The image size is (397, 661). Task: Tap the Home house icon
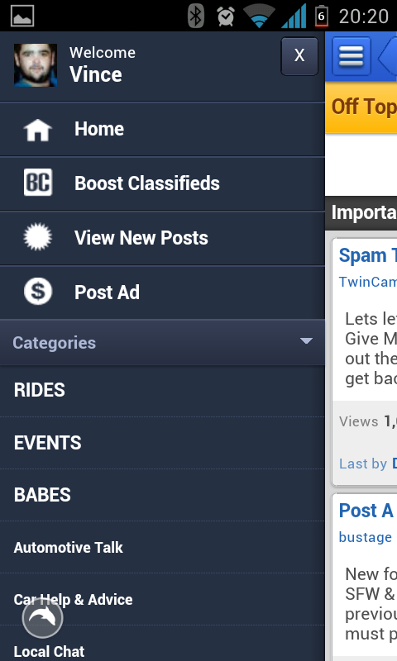[x=37, y=130]
